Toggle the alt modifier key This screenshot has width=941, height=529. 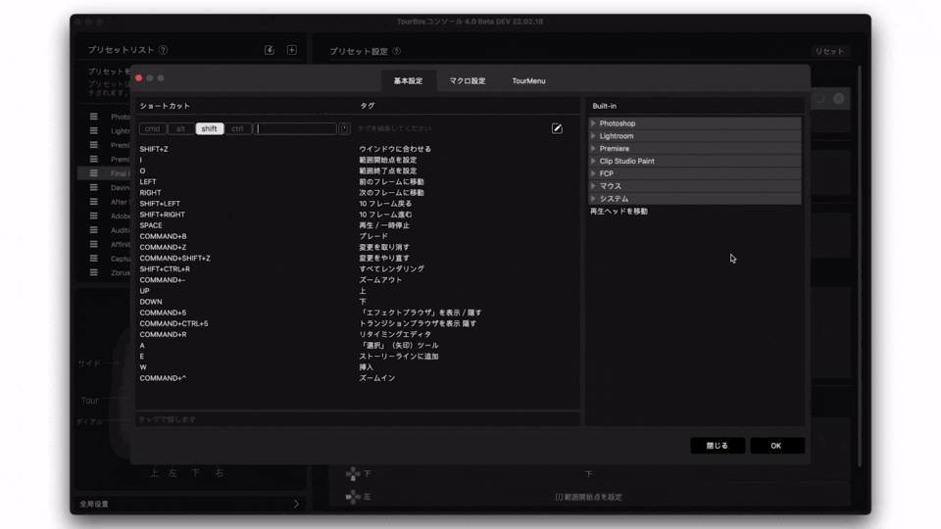[x=180, y=128]
